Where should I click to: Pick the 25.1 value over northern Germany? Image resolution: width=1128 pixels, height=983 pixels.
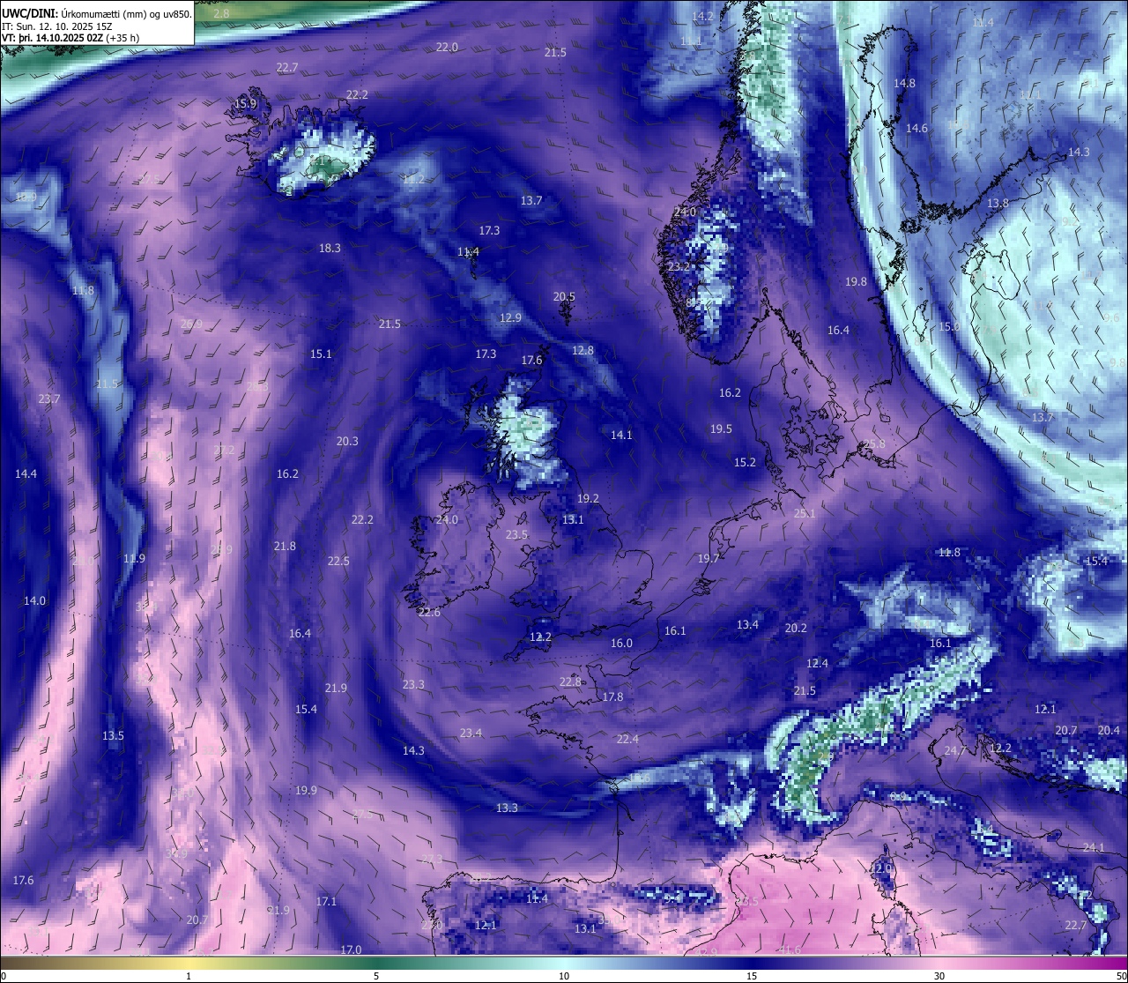point(805,513)
